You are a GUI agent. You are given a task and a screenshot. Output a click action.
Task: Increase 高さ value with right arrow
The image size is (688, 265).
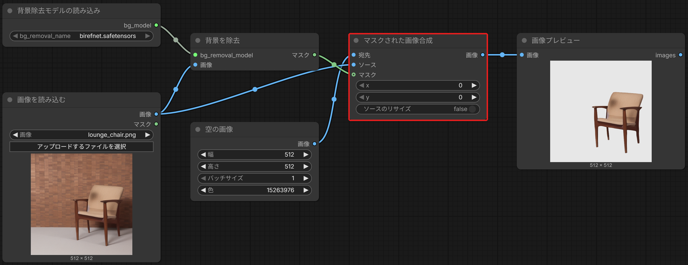click(306, 167)
